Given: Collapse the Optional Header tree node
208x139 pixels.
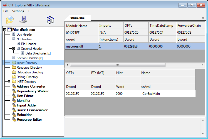Looking at the screenshot, I should click(13, 49).
